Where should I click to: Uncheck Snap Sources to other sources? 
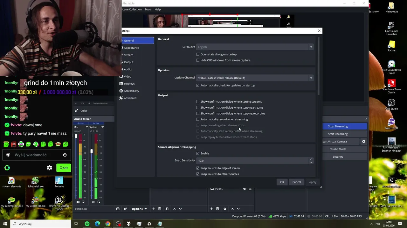[198, 174]
